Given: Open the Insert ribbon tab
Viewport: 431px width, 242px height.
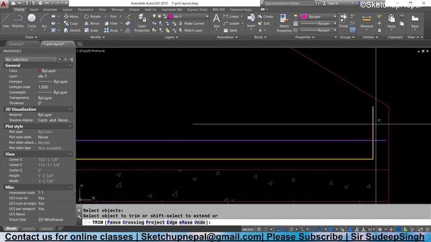Looking at the screenshot, I should [34, 9].
